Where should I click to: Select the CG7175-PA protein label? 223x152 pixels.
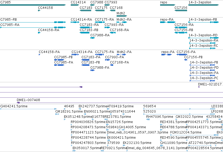[105, 52]
